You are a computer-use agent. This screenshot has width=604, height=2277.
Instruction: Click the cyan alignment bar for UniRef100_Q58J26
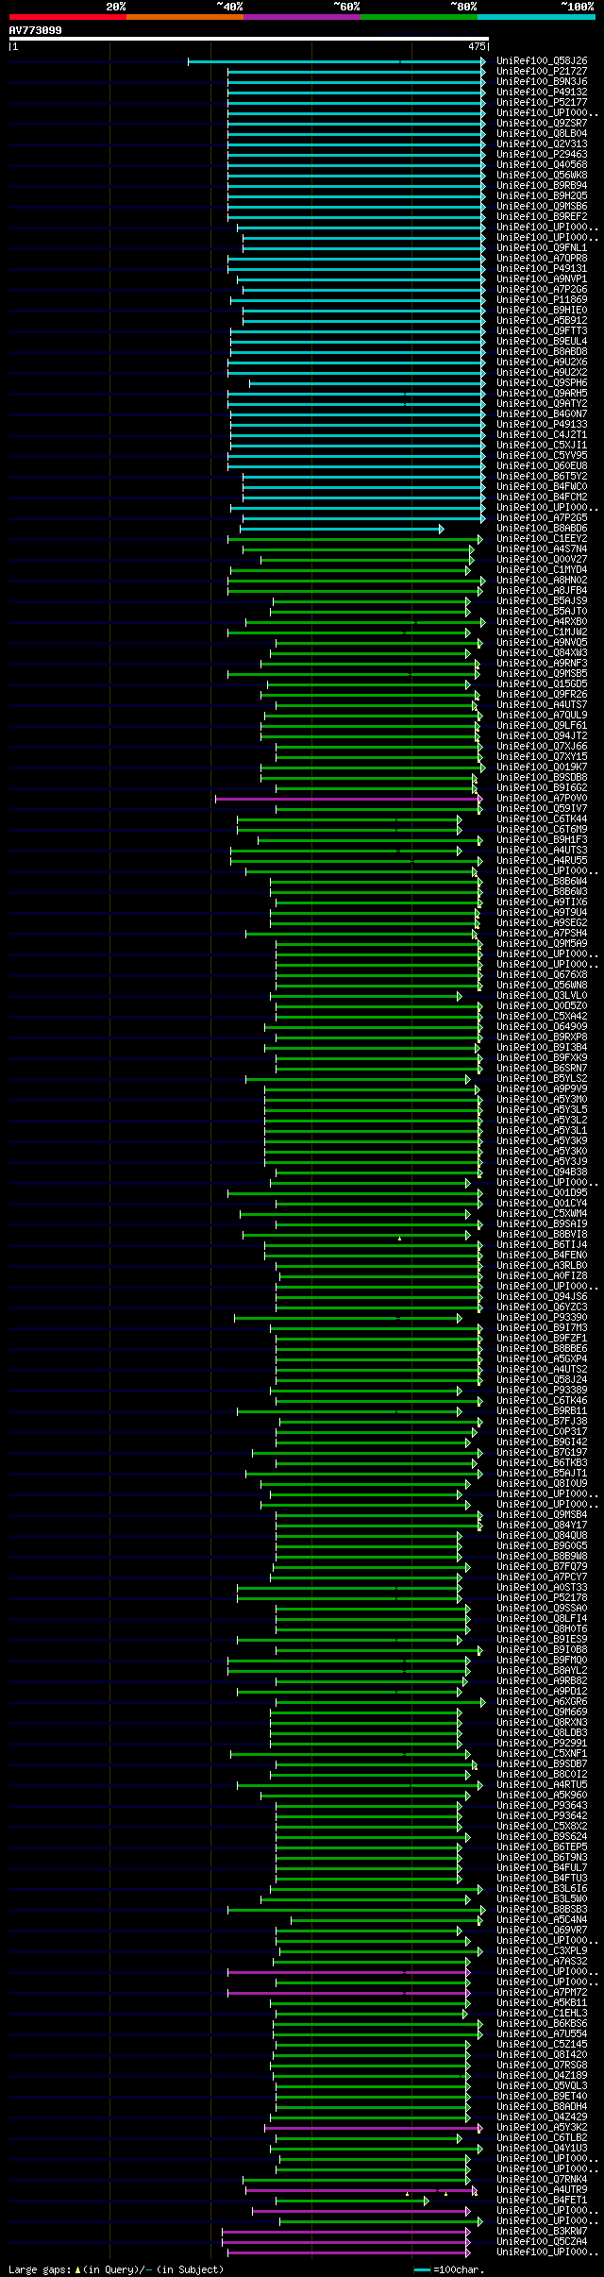[x=337, y=61]
